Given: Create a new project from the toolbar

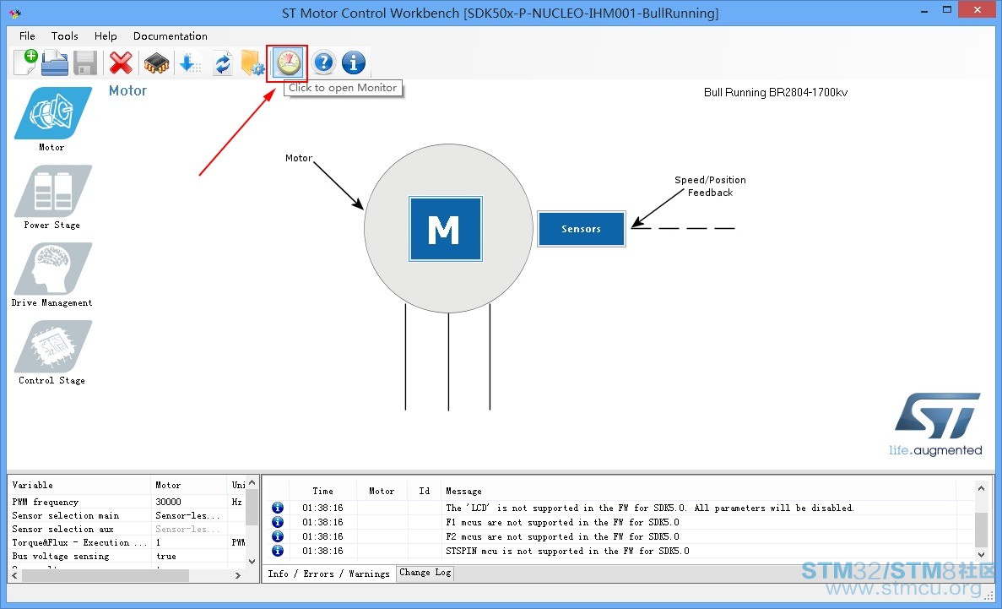Looking at the screenshot, I should click(x=25, y=62).
